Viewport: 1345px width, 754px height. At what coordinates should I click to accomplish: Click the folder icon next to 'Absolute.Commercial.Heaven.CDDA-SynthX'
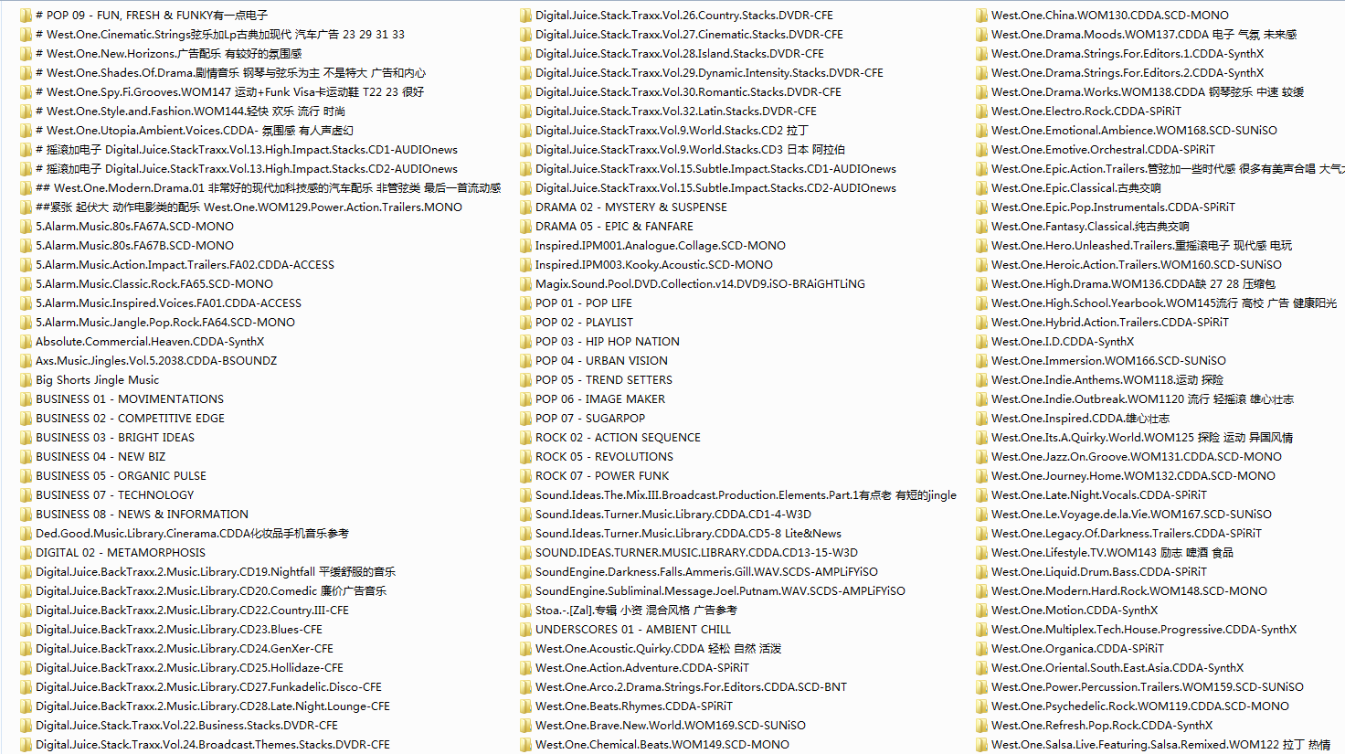pyautogui.click(x=26, y=342)
